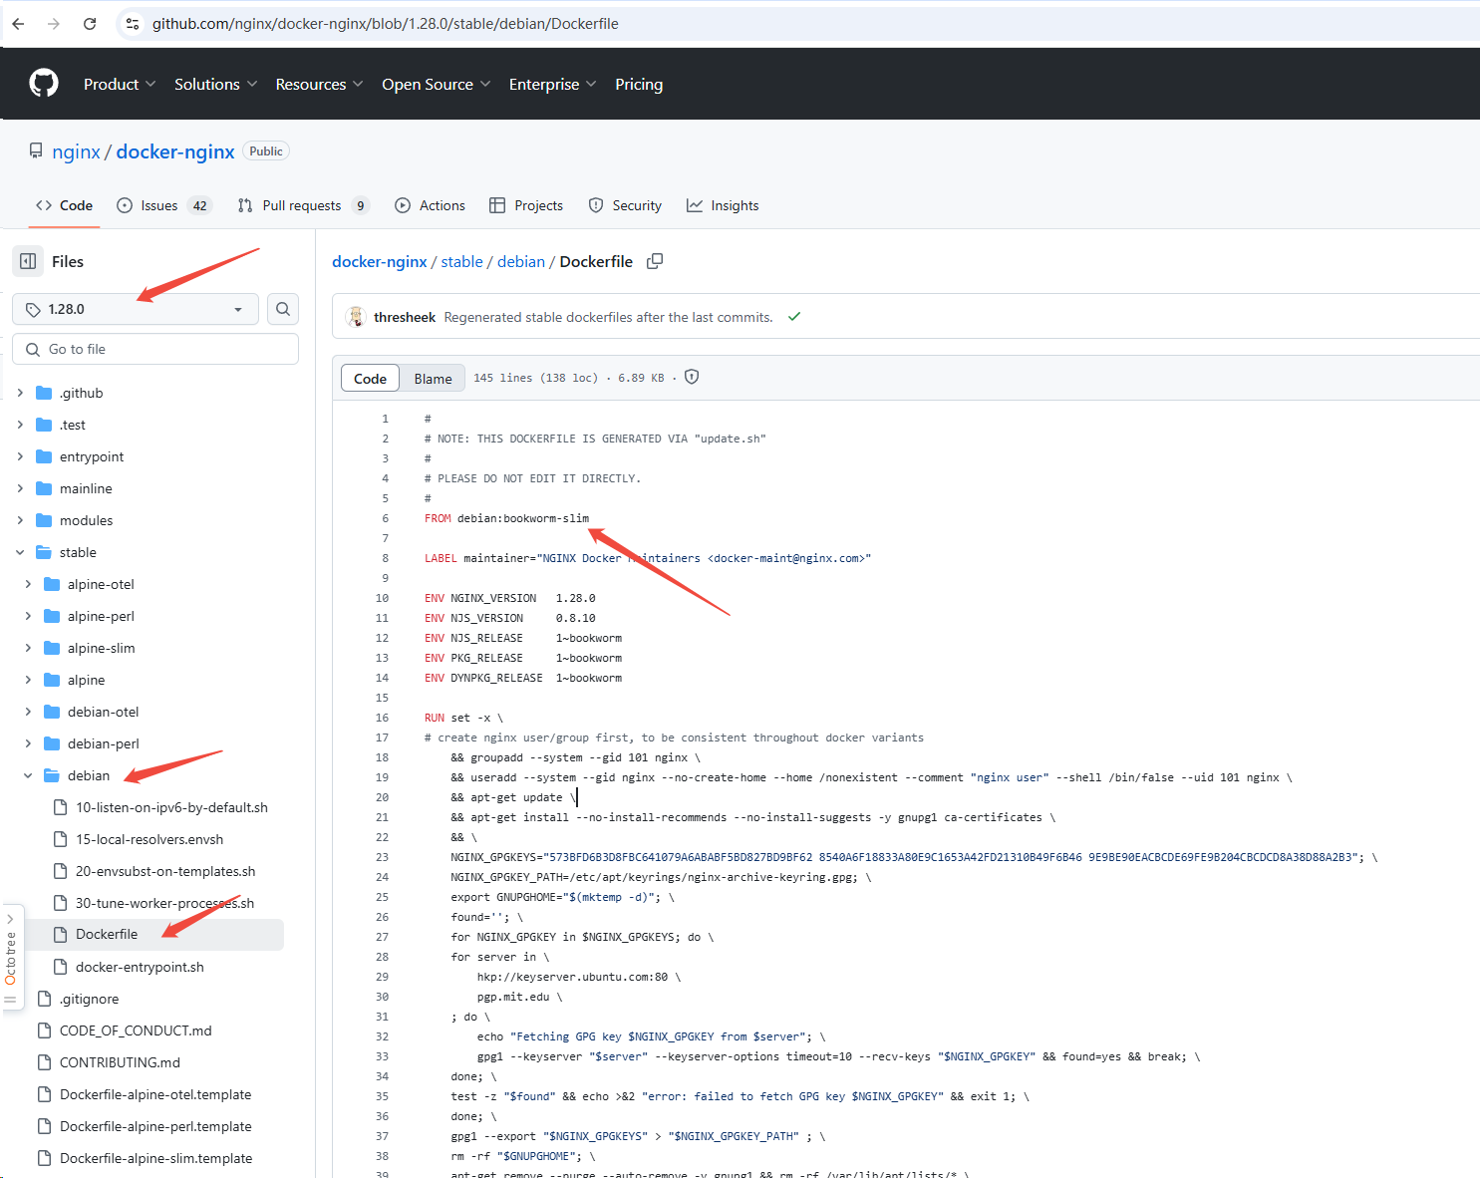Image resolution: width=1480 pixels, height=1178 pixels.
Task: Click the .github folder icon
Action: tap(44, 393)
